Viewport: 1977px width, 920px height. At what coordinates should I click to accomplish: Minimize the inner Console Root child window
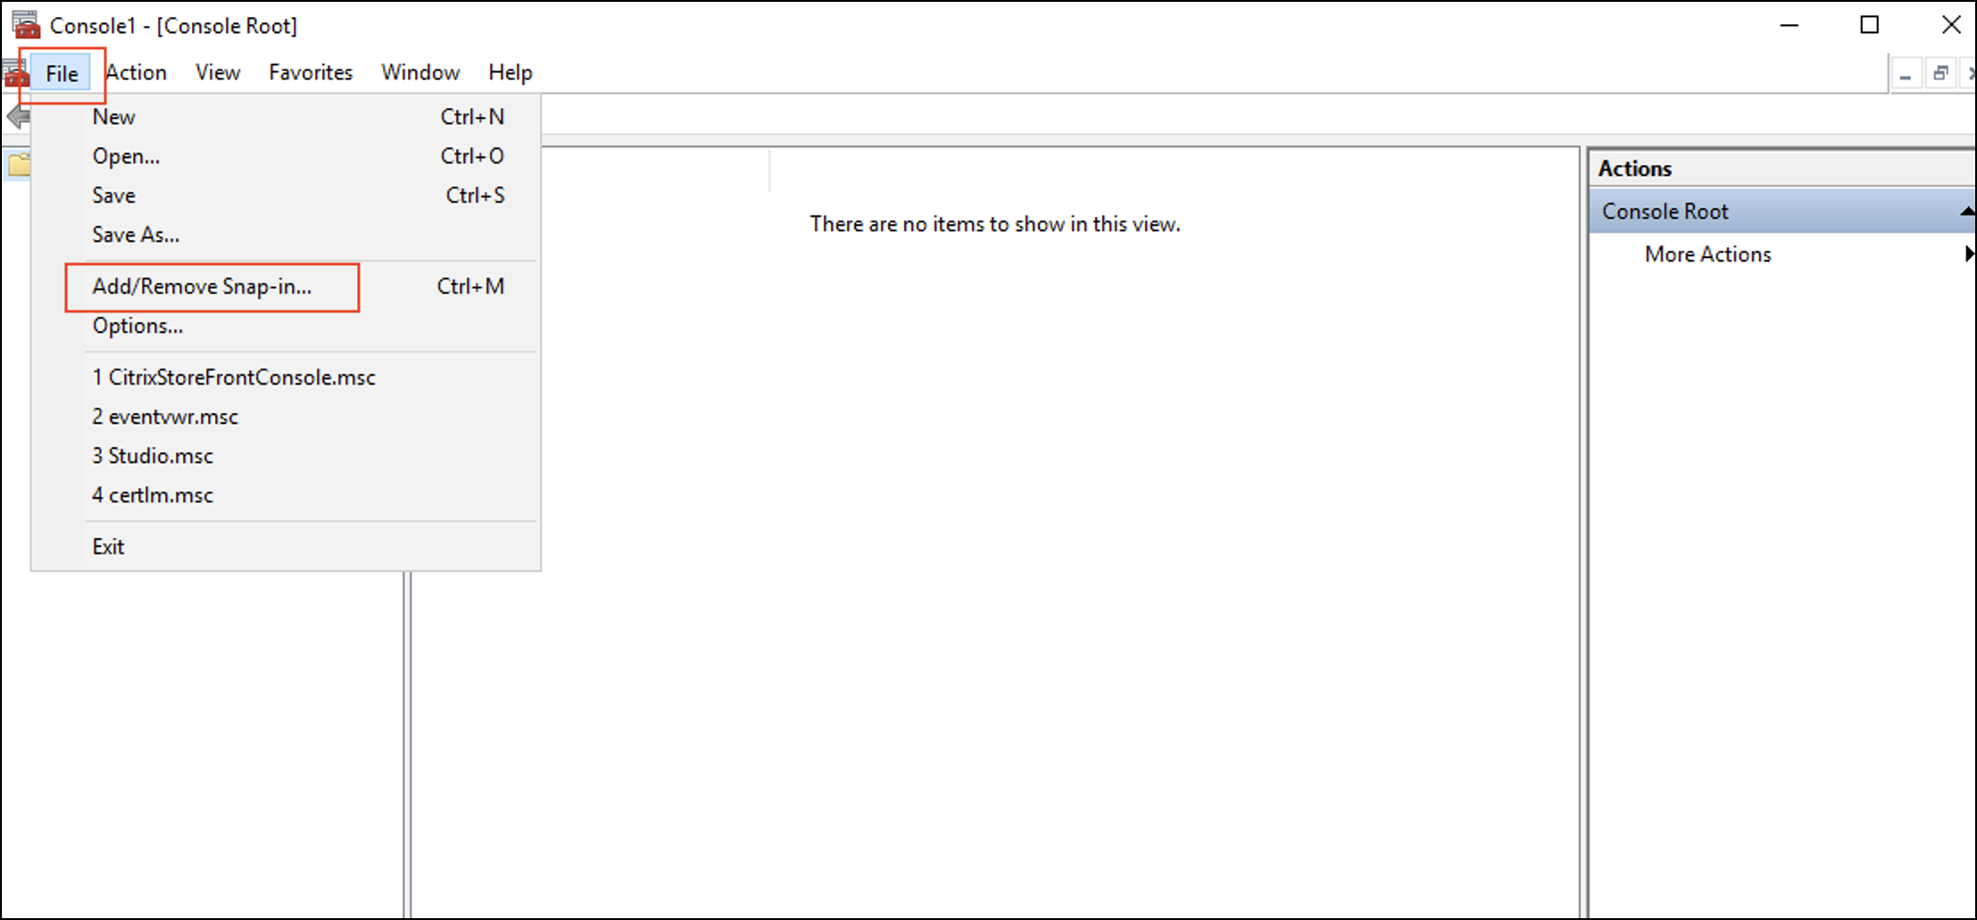pos(1905,74)
